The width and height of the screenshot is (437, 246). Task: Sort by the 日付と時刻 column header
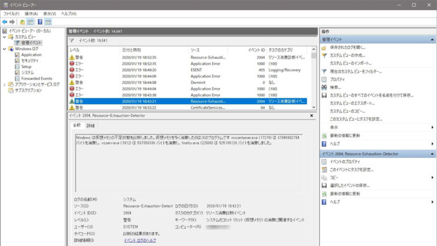coord(154,50)
